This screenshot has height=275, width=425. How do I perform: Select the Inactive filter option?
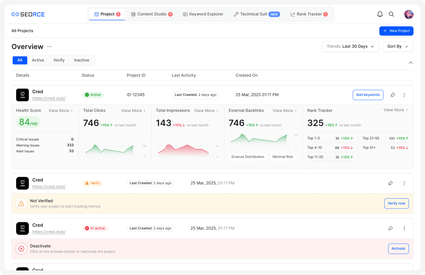(82, 60)
